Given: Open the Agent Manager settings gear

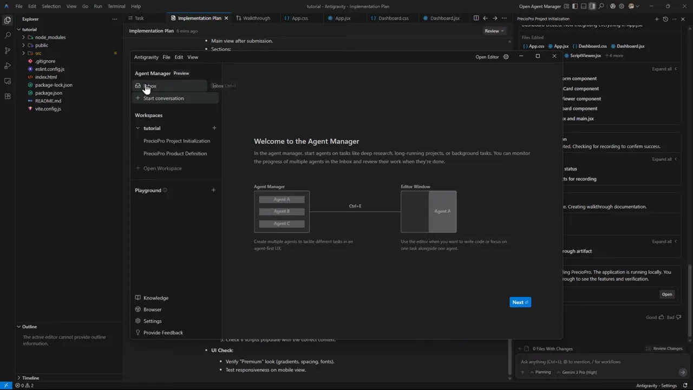Looking at the screenshot, I should pos(506,56).
